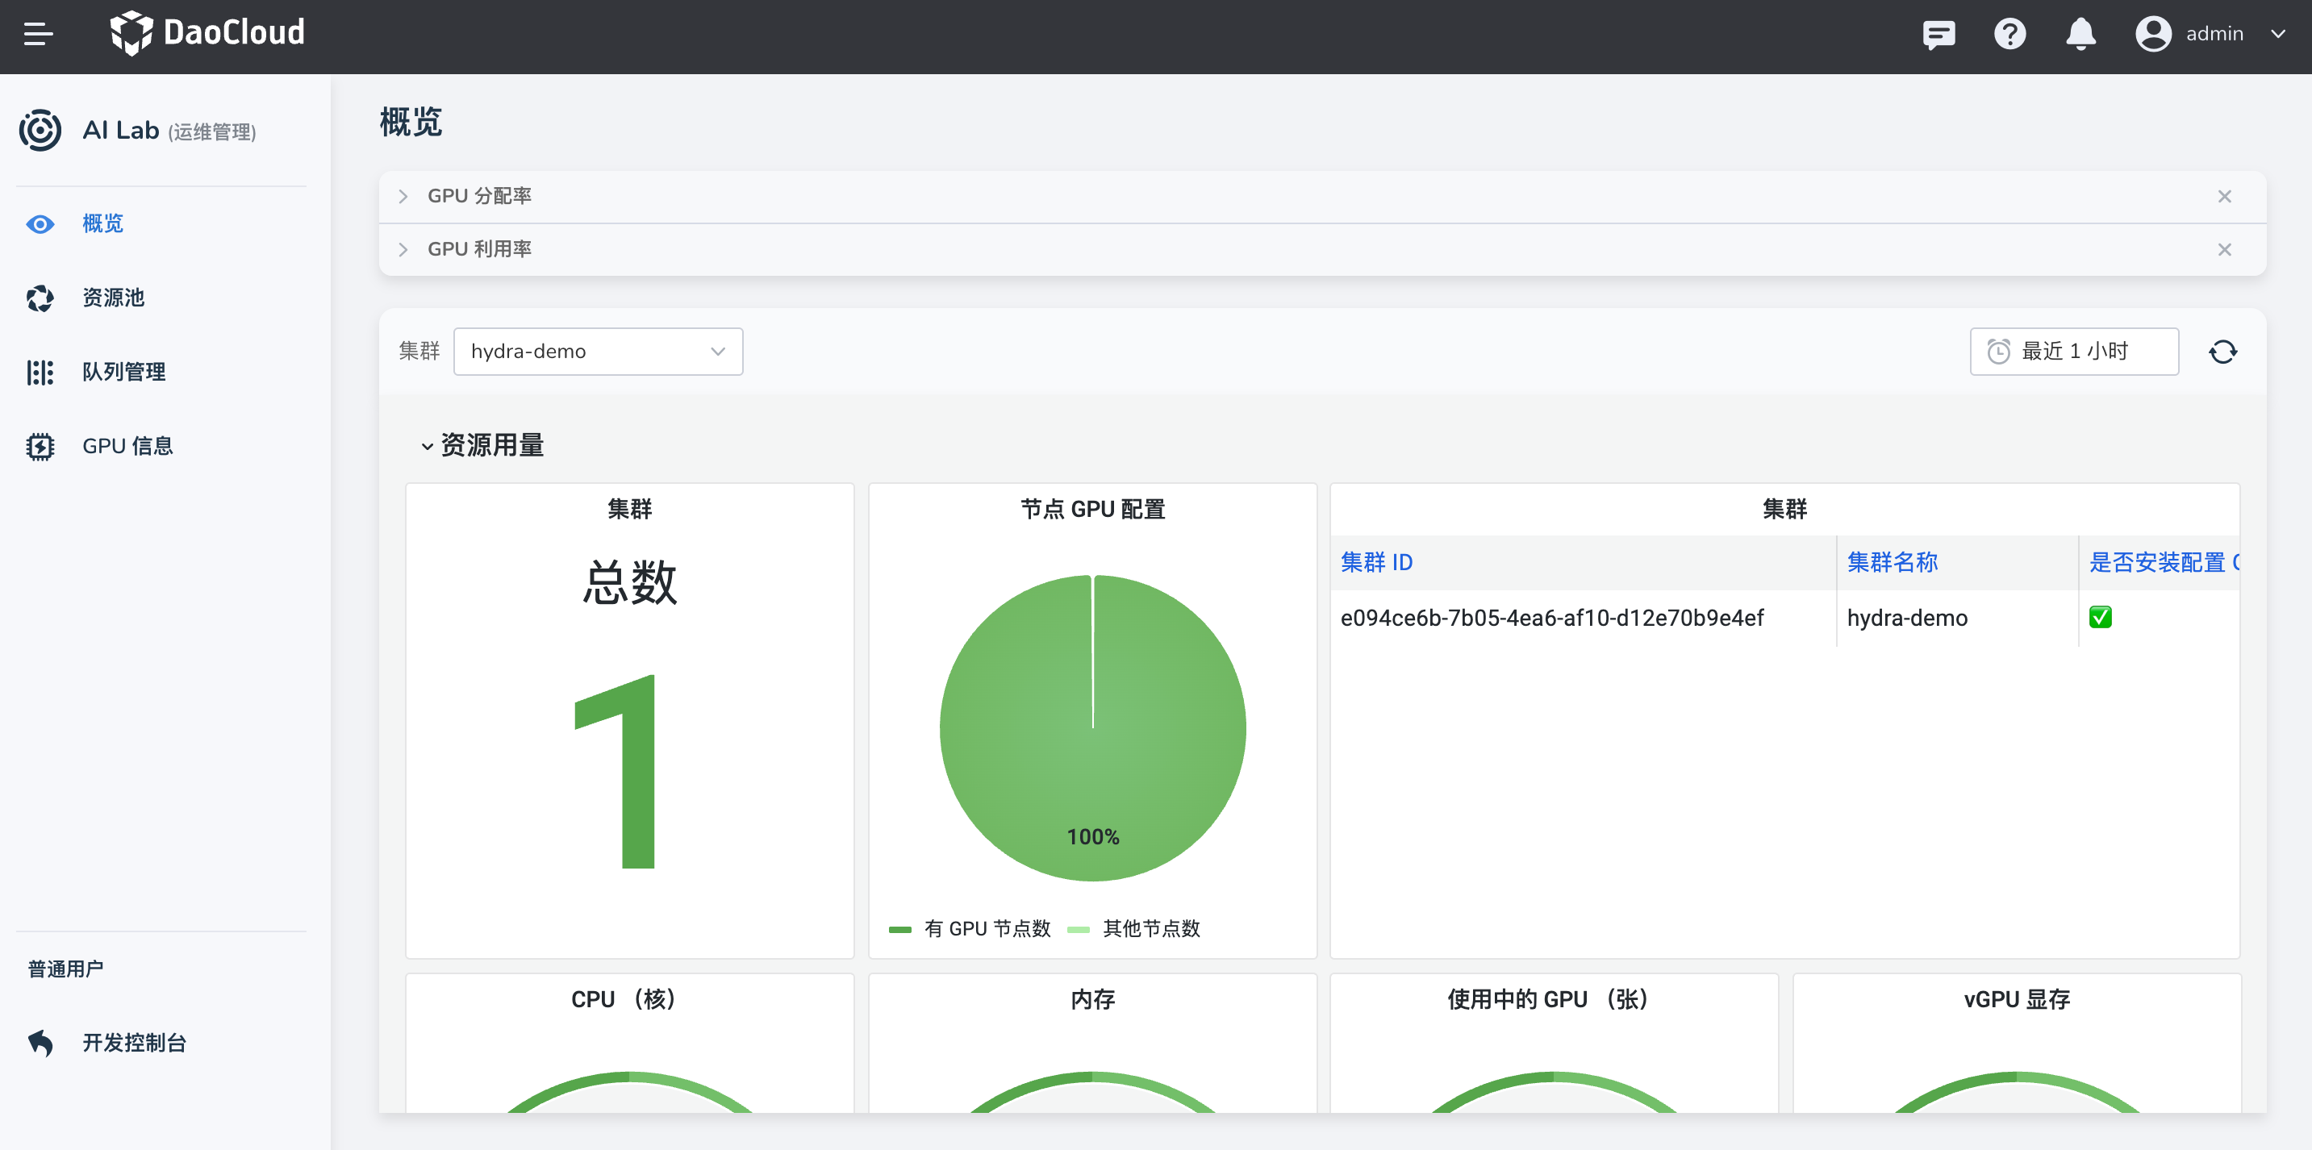Open the help icon in the top bar
Image resolution: width=2312 pixels, height=1150 pixels.
2009,34
